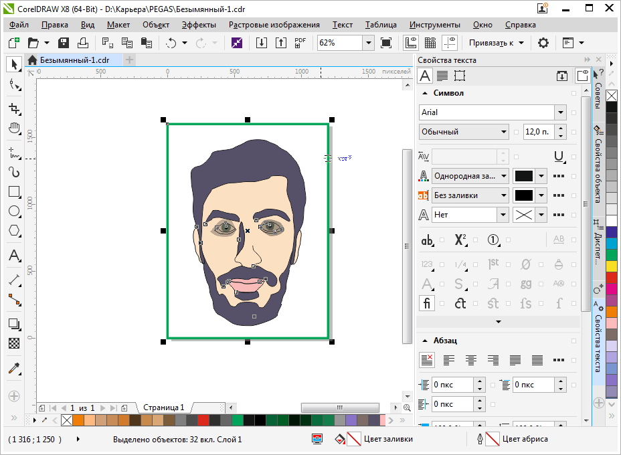
Task: Toggle the standard ligatures fi button
Action: tap(427, 303)
